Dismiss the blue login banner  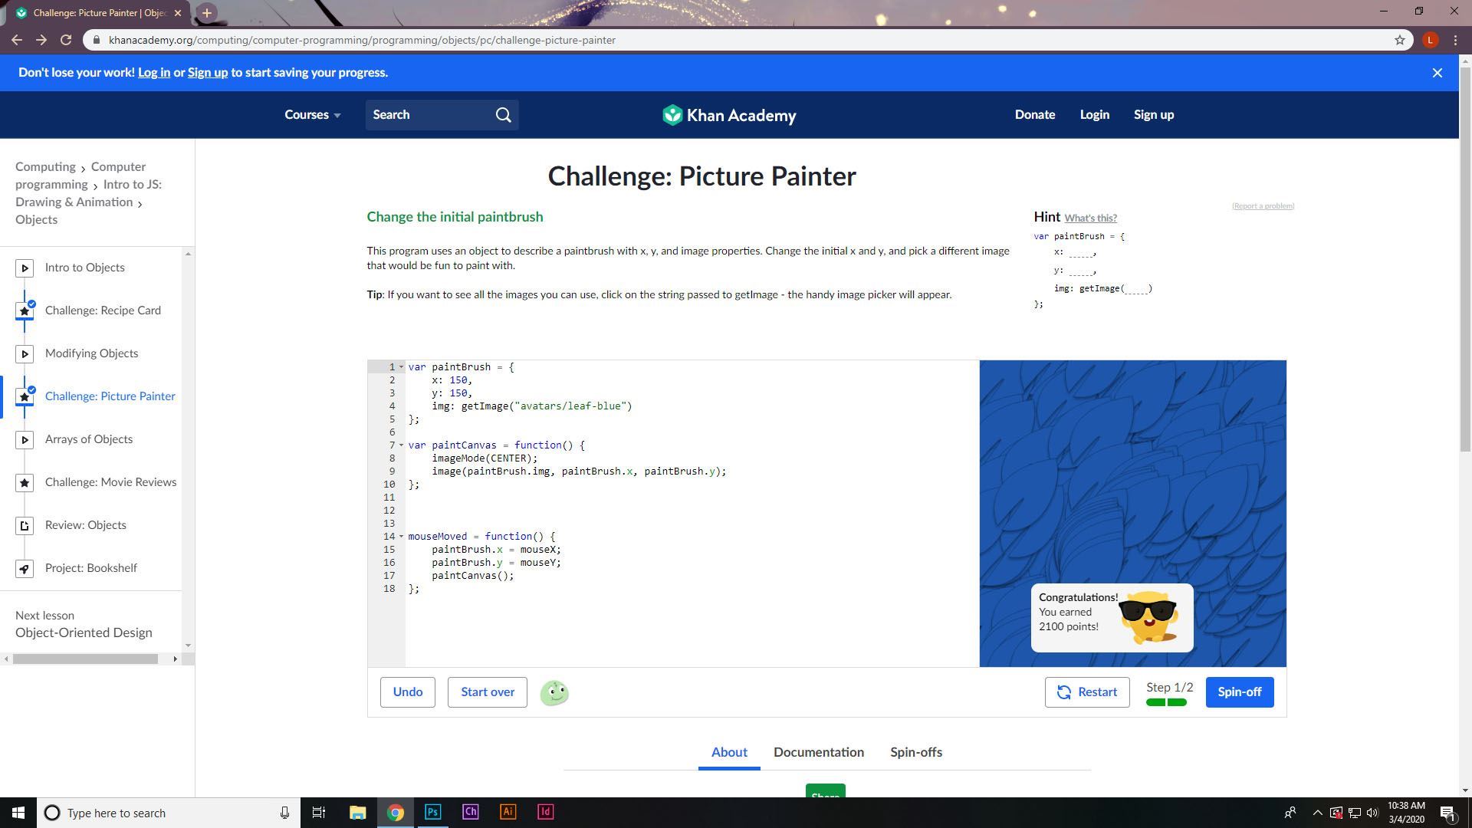[x=1437, y=73]
